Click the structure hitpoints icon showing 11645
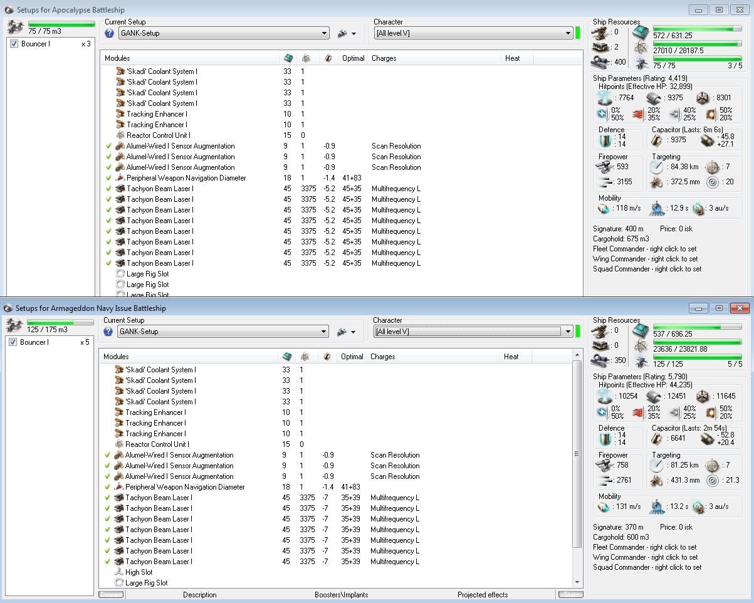This screenshot has width=754, height=603. pyautogui.click(x=703, y=396)
